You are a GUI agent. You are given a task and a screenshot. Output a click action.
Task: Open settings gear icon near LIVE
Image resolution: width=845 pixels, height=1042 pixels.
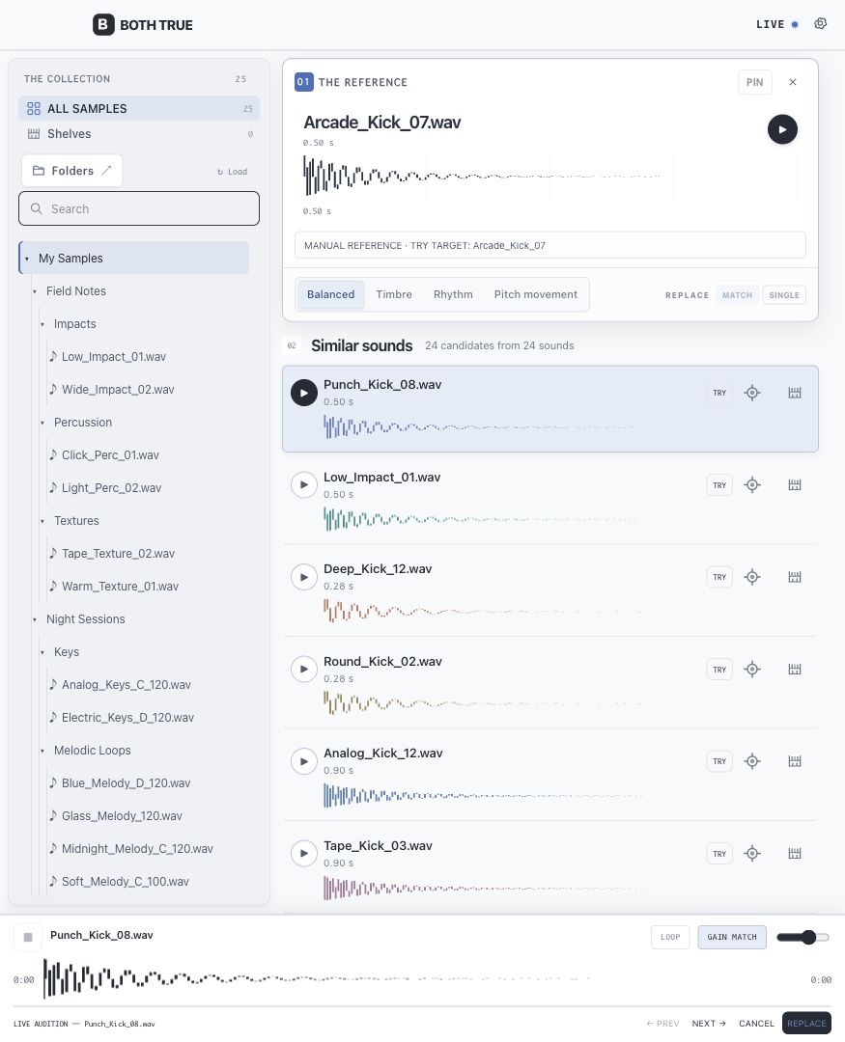pyautogui.click(x=821, y=24)
